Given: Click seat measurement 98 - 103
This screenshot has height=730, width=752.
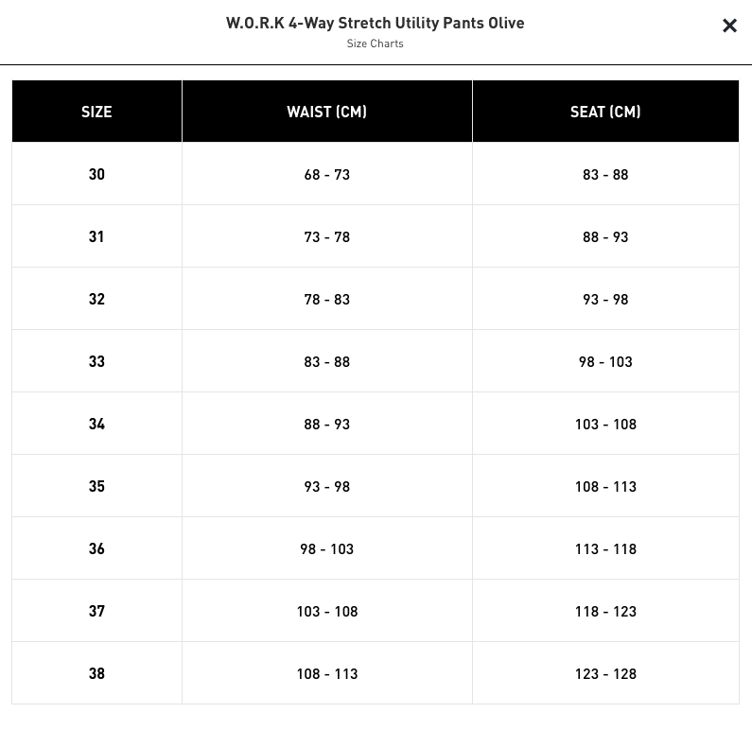Looking at the screenshot, I should coord(605,361).
